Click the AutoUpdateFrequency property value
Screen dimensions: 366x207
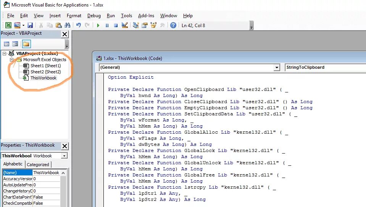click(46, 185)
